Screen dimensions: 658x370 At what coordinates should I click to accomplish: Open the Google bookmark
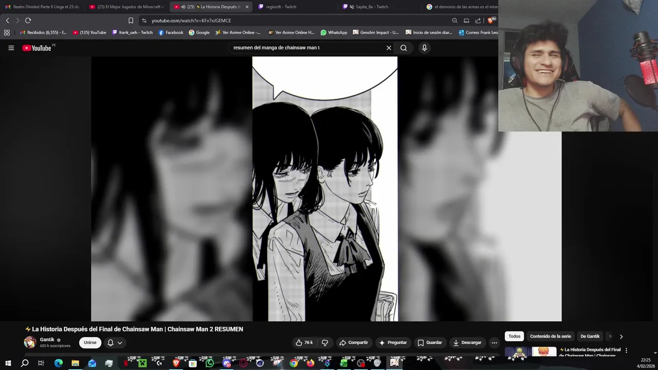tap(199, 32)
